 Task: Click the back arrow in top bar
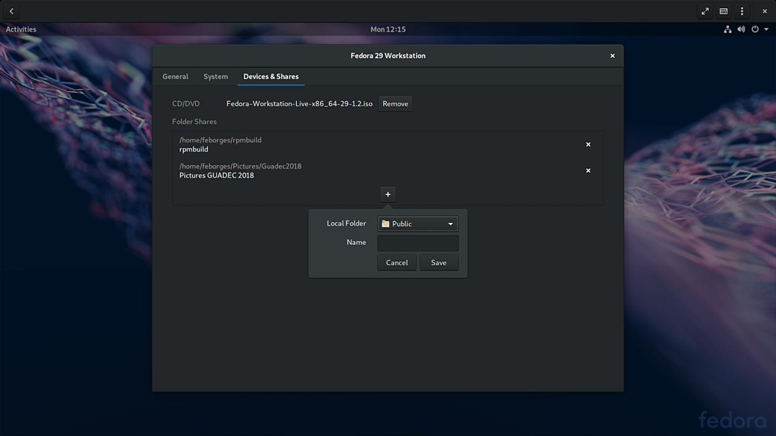(11, 11)
